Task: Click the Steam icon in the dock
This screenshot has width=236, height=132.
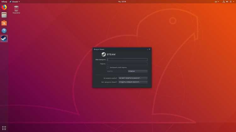Action: (x=4, y=39)
